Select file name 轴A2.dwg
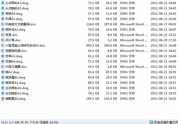Image resolution: width=178 pixels, height=124 pixels. (12, 72)
